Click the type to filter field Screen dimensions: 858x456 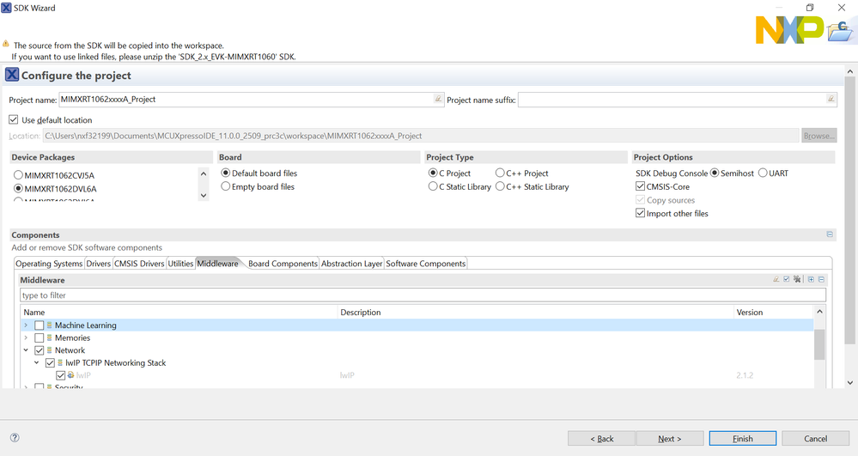point(423,295)
